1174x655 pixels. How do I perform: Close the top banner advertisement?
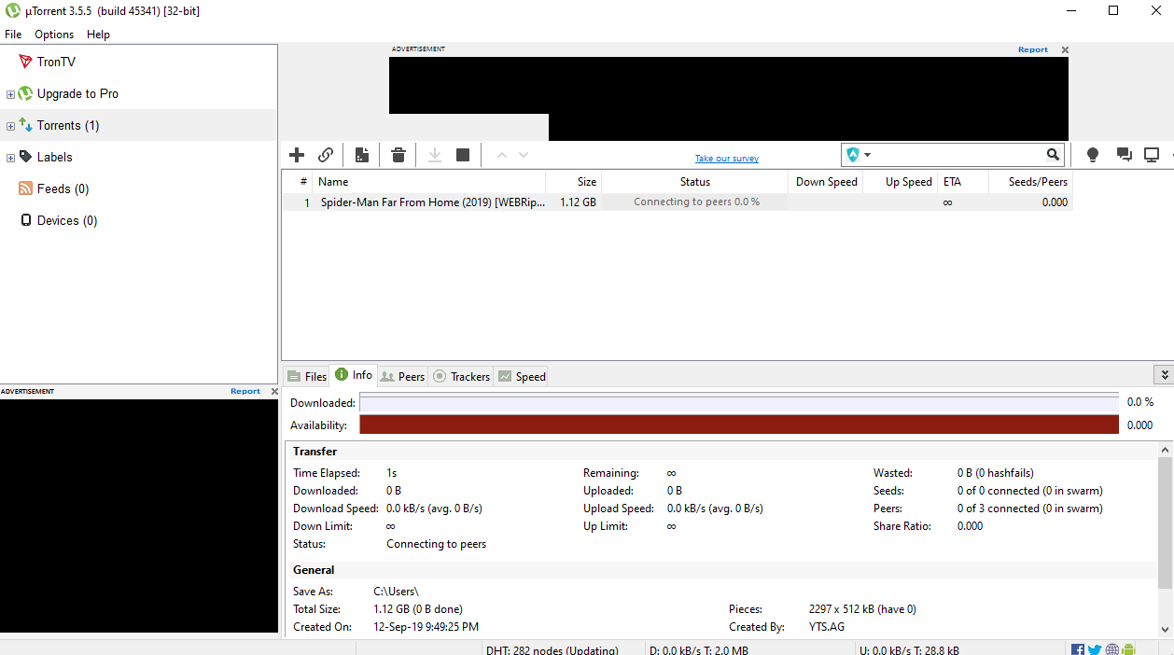click(1065, 49)
